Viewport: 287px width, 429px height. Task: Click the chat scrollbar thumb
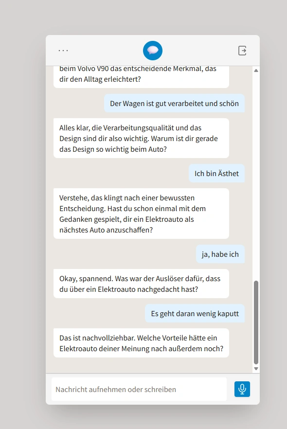[256, 322]
